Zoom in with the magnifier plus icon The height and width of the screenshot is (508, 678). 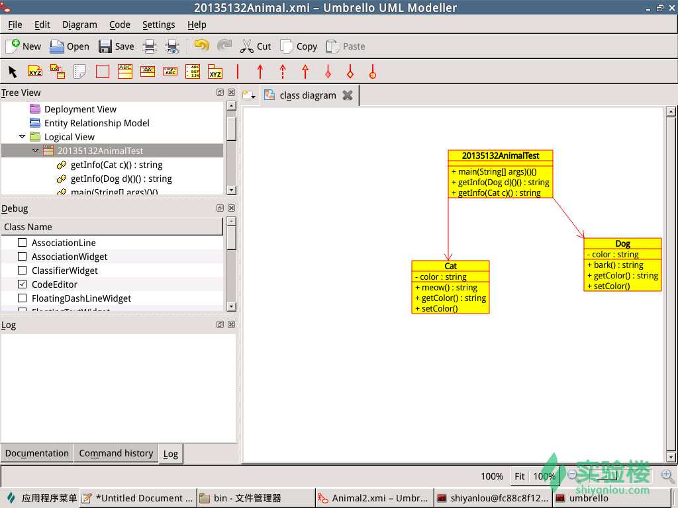[x=668, y=476]
